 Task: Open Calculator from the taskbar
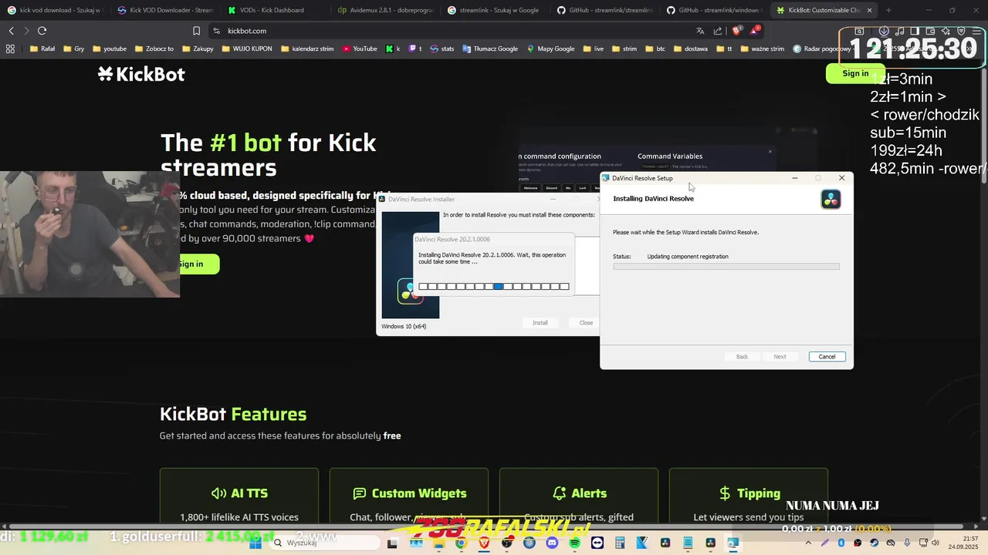tap(620, 543)
